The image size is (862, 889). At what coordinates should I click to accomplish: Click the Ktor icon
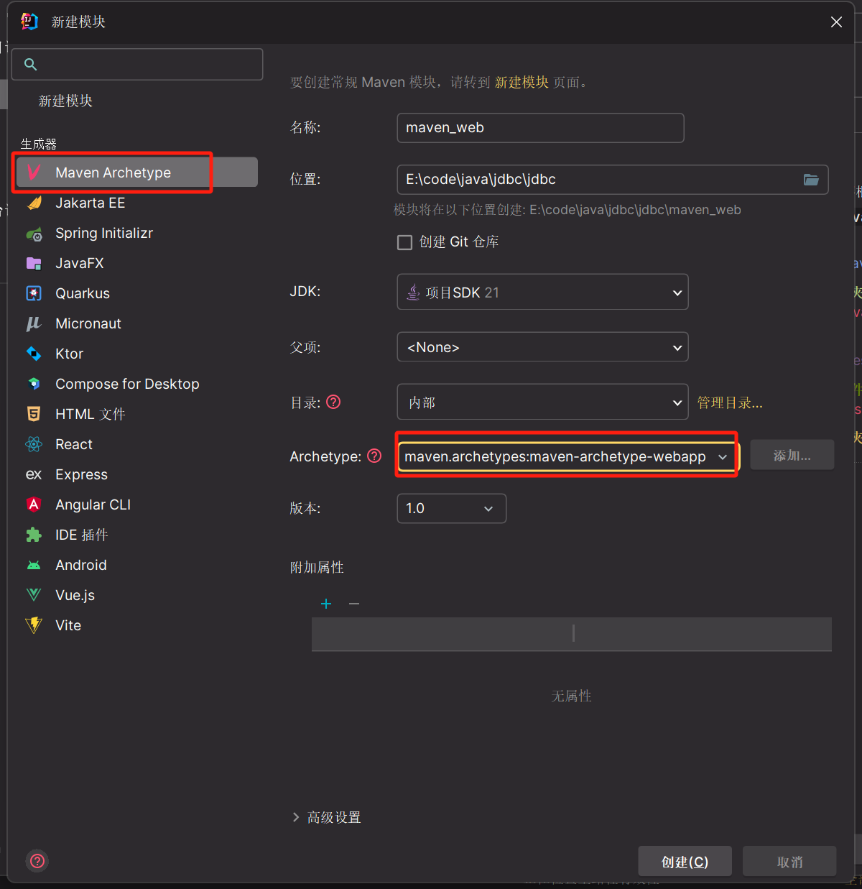34,354
